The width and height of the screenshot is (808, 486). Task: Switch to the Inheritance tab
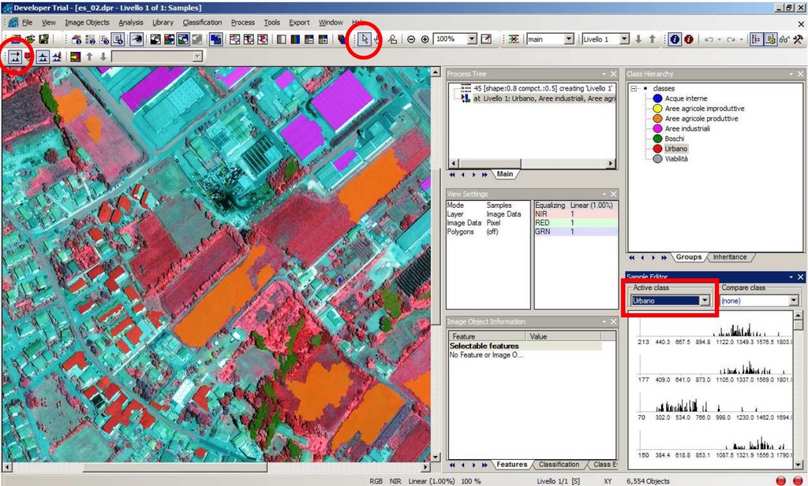(x=729, y=257)
